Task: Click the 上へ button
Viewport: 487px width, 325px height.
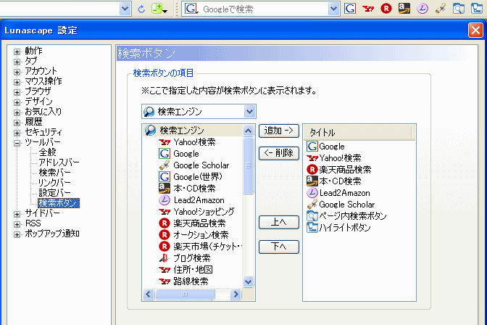Action: click(278, 223)
